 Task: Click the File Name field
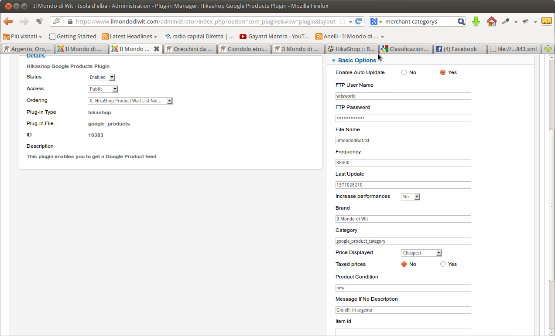[x=403, y=140]
